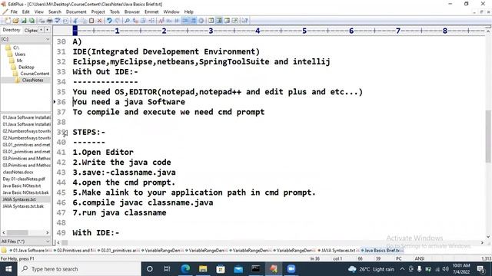The image size is (492, 276).
Task: Select Java Basic NOtes.txt.bak in the file list
Action: click(x=25, y=192)
